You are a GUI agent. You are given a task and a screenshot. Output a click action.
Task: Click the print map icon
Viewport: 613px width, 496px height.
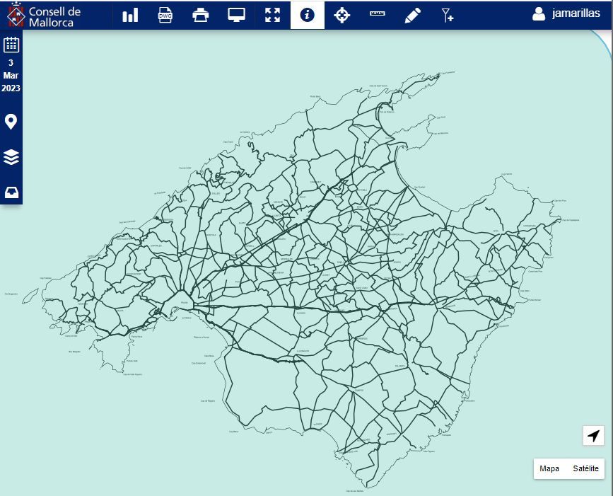pyautogui.click(x=201, y=16)
